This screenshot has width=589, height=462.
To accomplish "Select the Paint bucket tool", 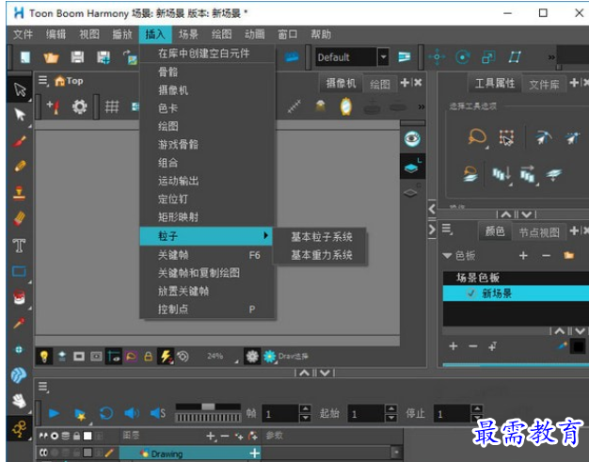I will (20, 297).
